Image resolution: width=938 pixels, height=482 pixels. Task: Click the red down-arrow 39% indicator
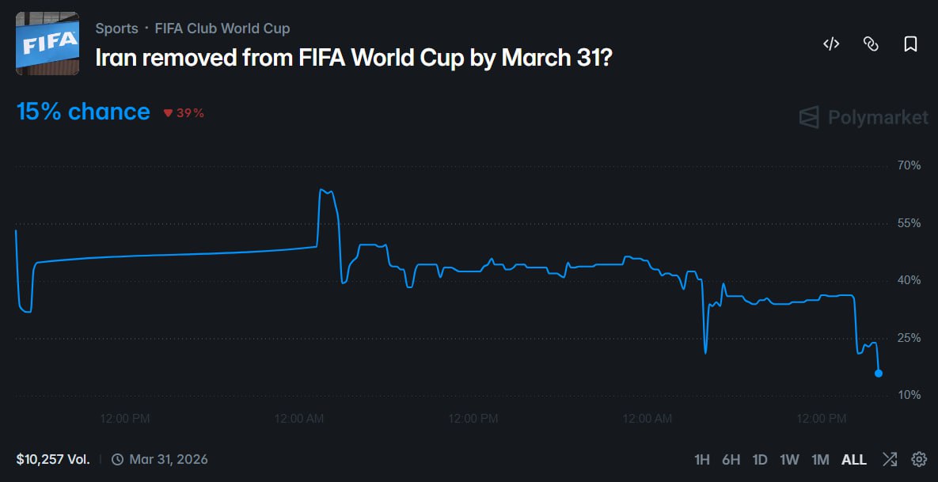[x=184, y=113]
